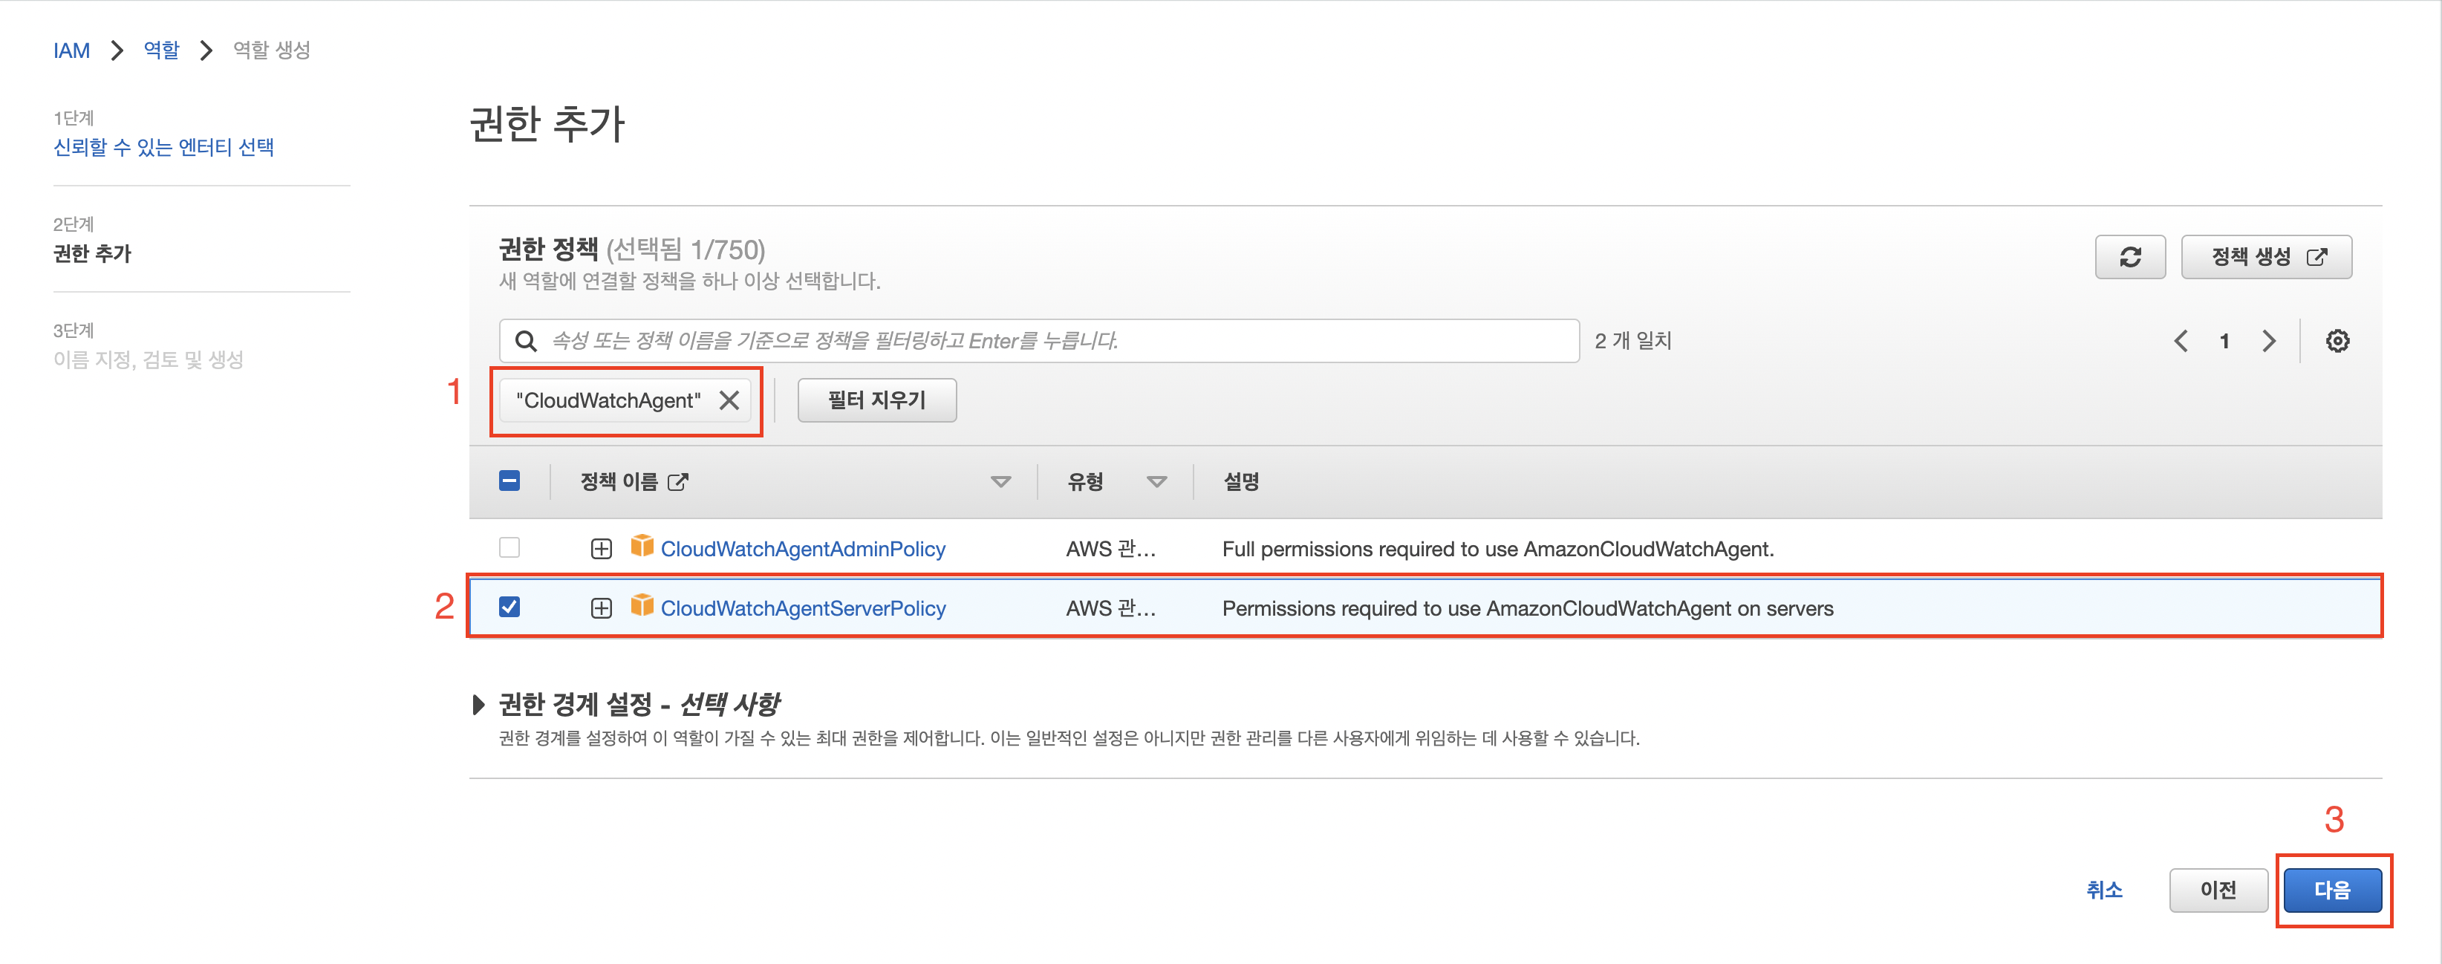The width and height of the screenshot is (2442, 964).
Task: Open step 1 신뢰할 수 있는 엔터티 선택
Action: 163,148
